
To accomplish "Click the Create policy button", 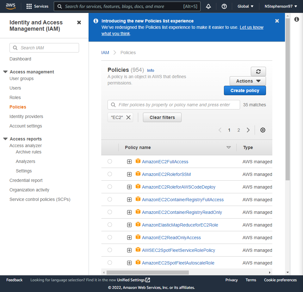I will [x=245, y=90].
